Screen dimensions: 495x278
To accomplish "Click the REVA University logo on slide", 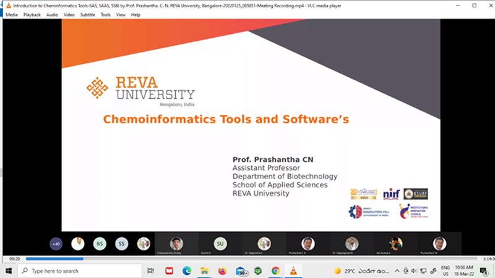I will [140, 91].
